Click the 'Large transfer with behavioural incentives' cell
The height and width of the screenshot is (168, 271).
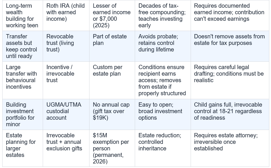click(23, 80)
